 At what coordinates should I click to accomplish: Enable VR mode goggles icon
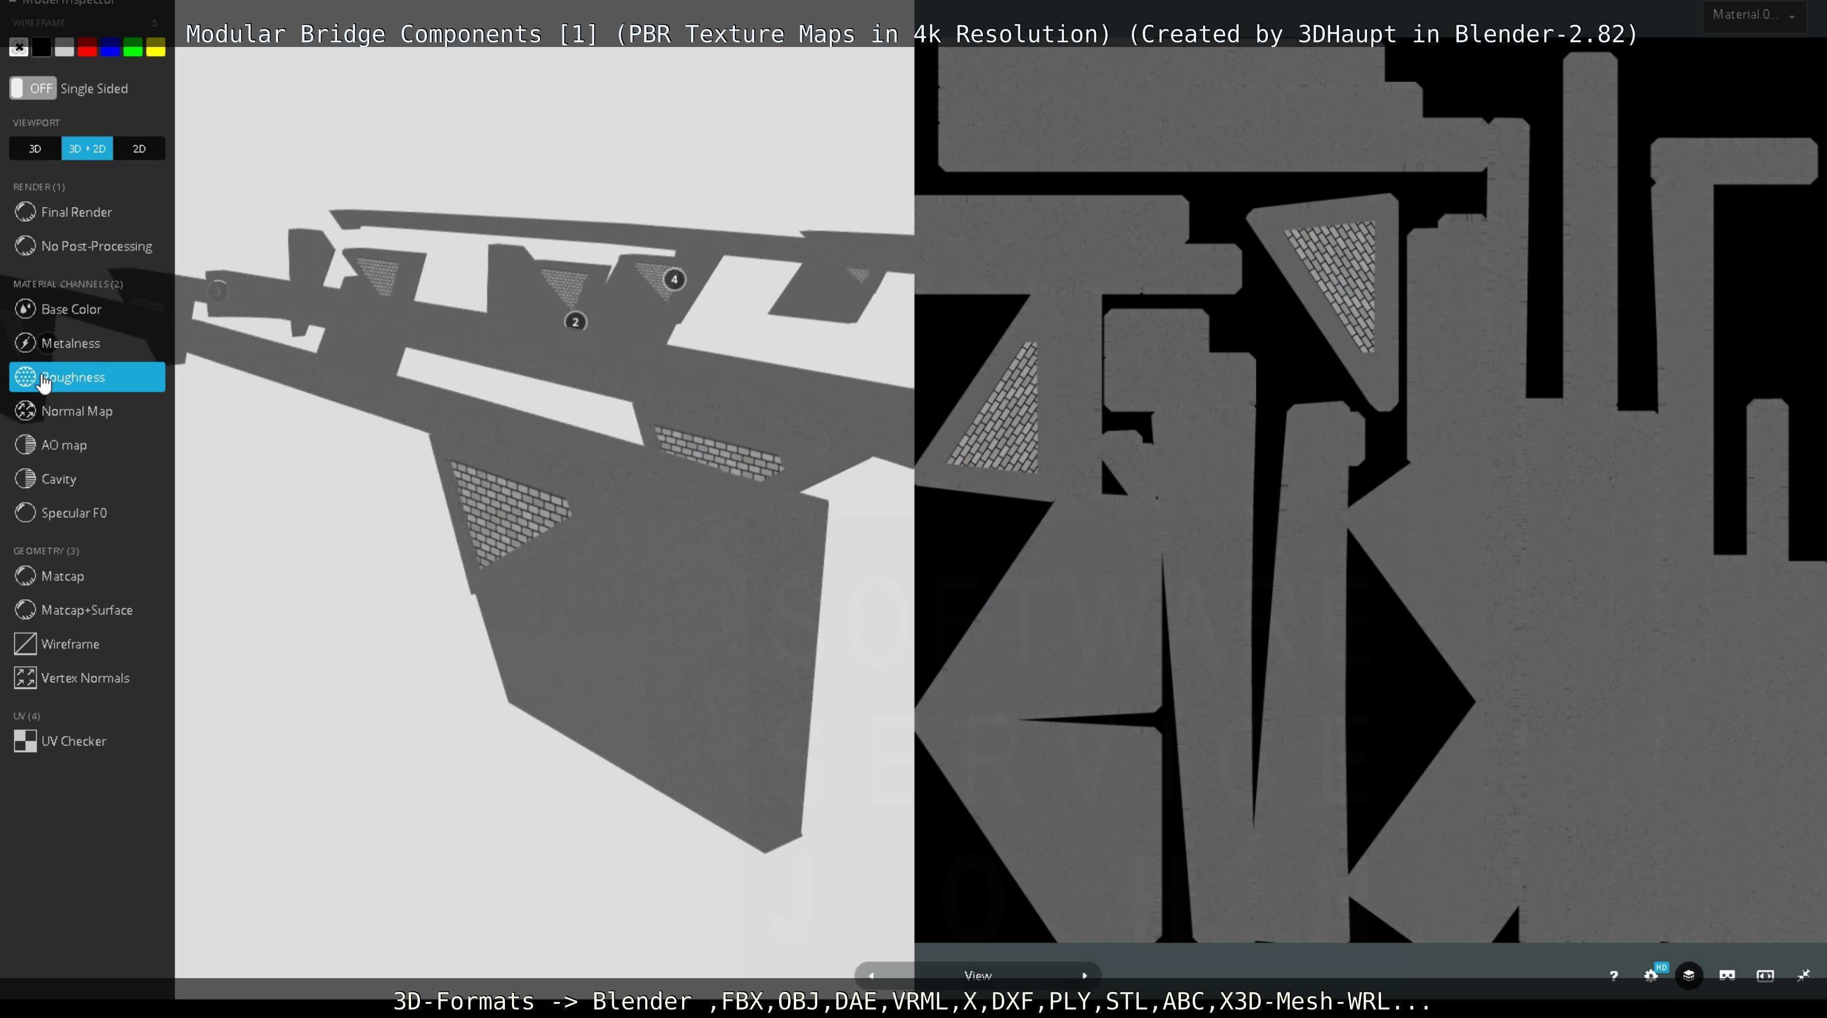click(x=1727, y=976)
